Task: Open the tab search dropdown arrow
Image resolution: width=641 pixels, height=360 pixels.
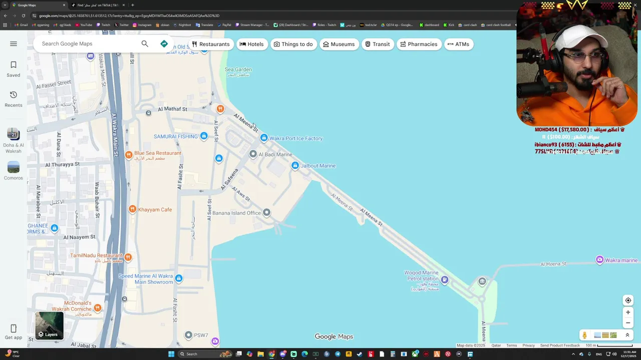Action: pos(5,5)
